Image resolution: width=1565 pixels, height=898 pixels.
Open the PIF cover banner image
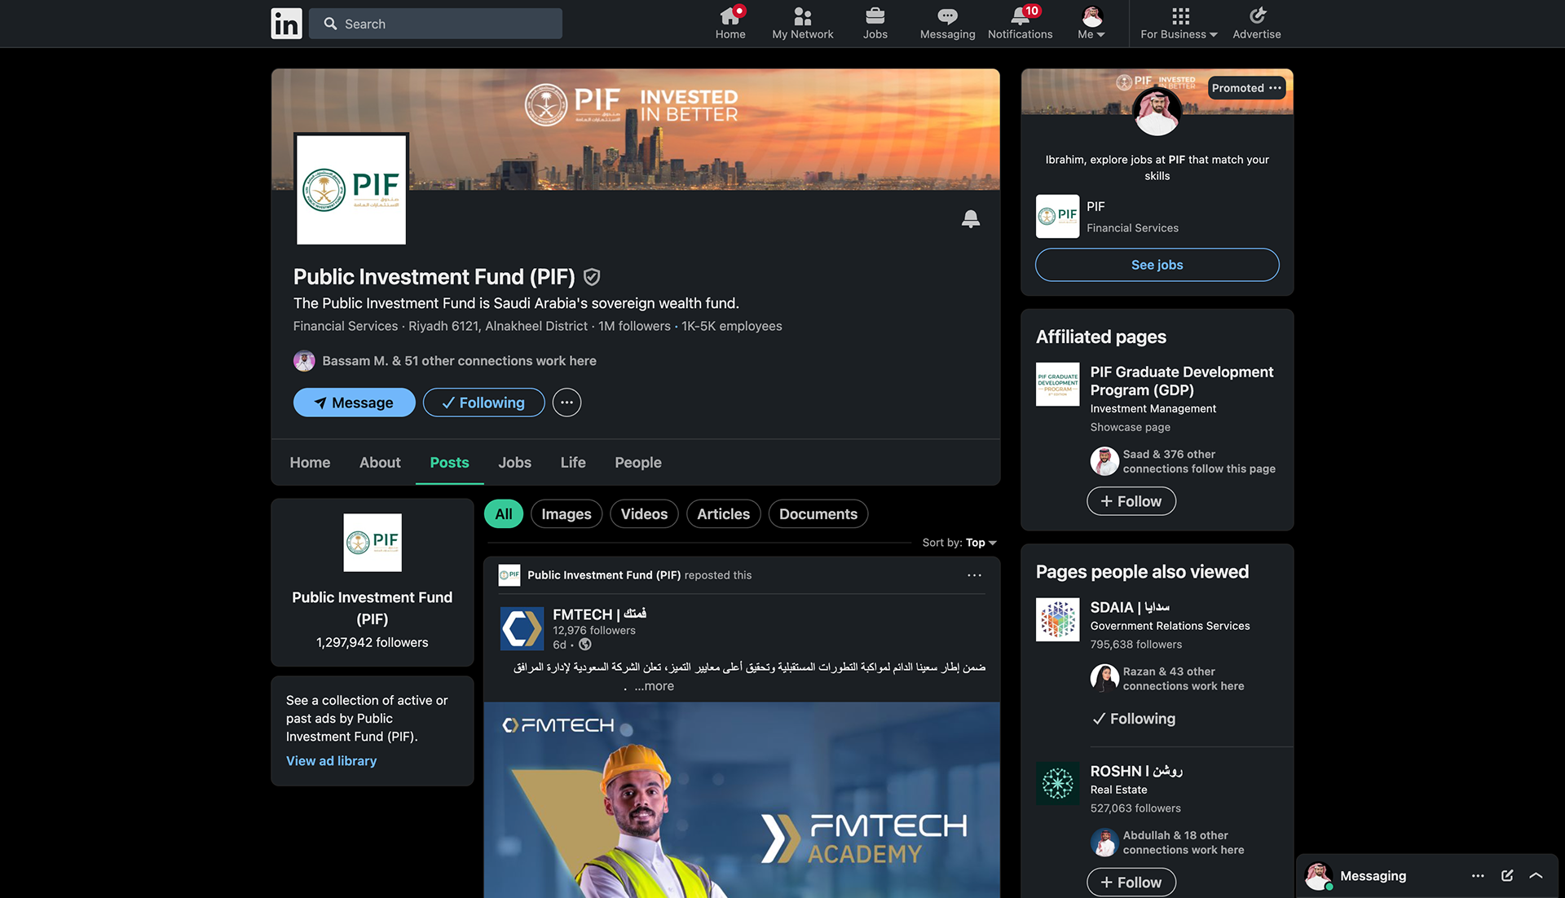635,129
